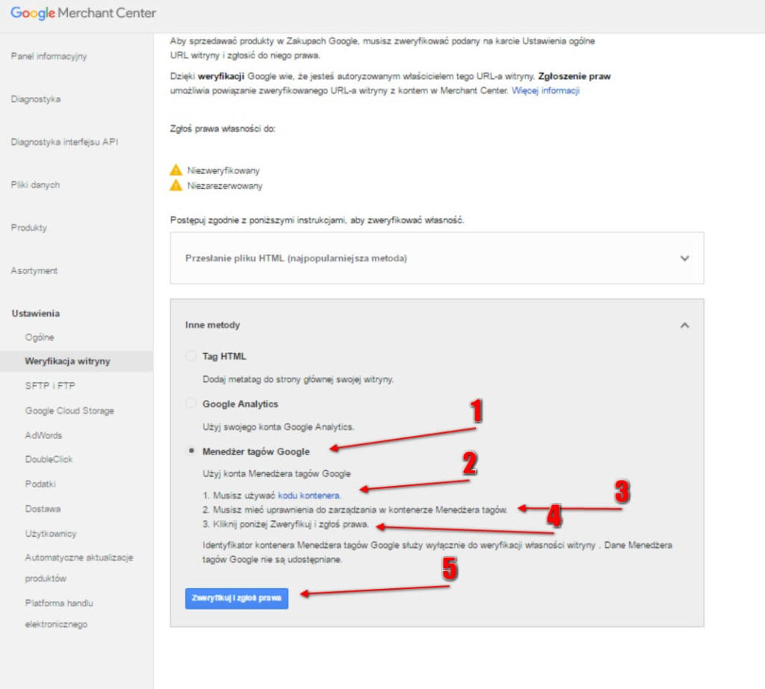Click the Przesłanie pliku HTML header text

click(296, 258)
